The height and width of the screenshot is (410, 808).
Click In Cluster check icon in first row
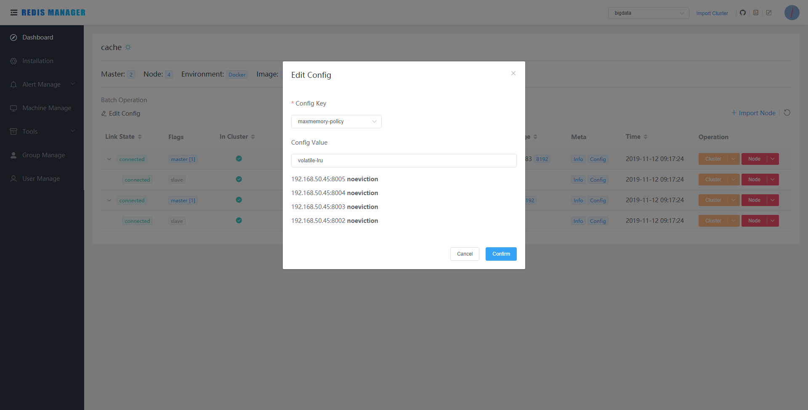coord(239,159)
